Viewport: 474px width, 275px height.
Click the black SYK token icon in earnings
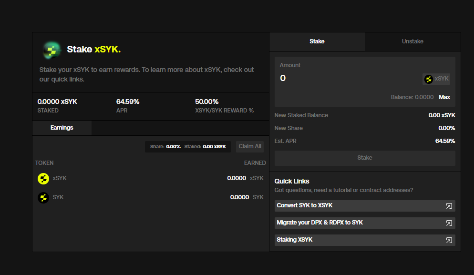coord(43,197)
